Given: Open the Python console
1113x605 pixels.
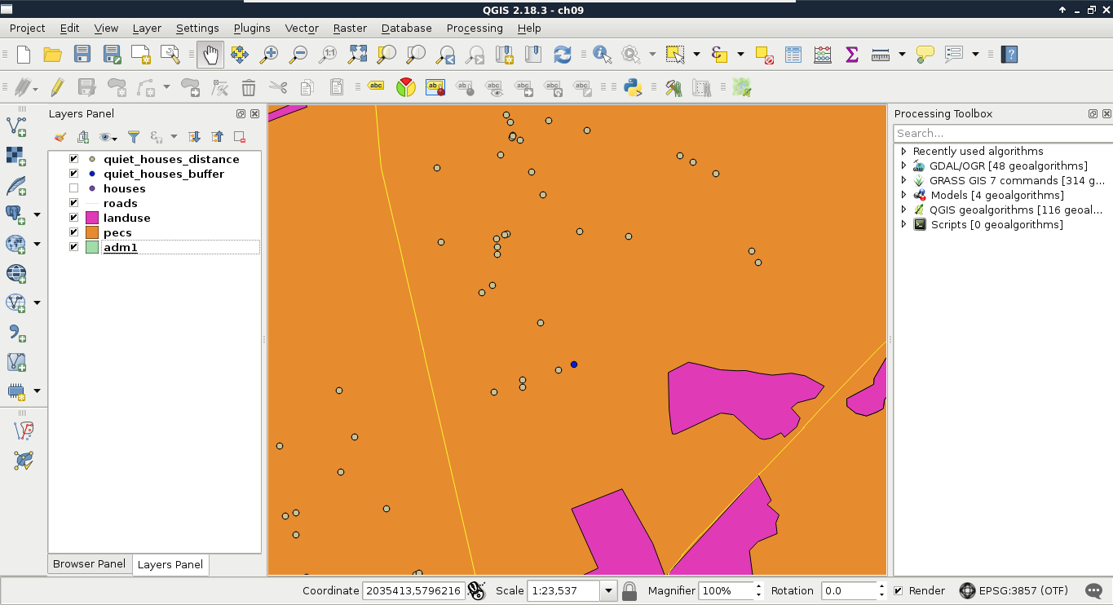Looking at the screenshot, I should [632, 87].
